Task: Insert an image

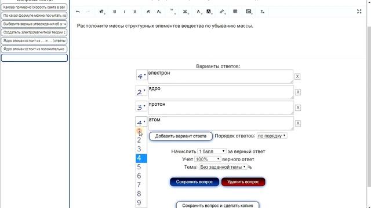Action: point(249,12)
